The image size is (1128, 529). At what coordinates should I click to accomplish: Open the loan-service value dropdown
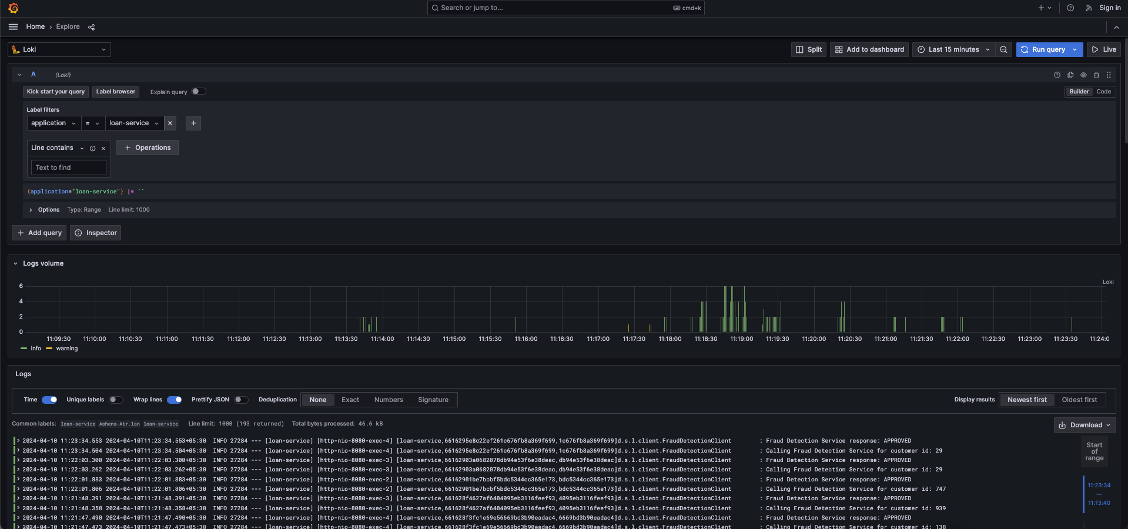(x=134, y=123)
